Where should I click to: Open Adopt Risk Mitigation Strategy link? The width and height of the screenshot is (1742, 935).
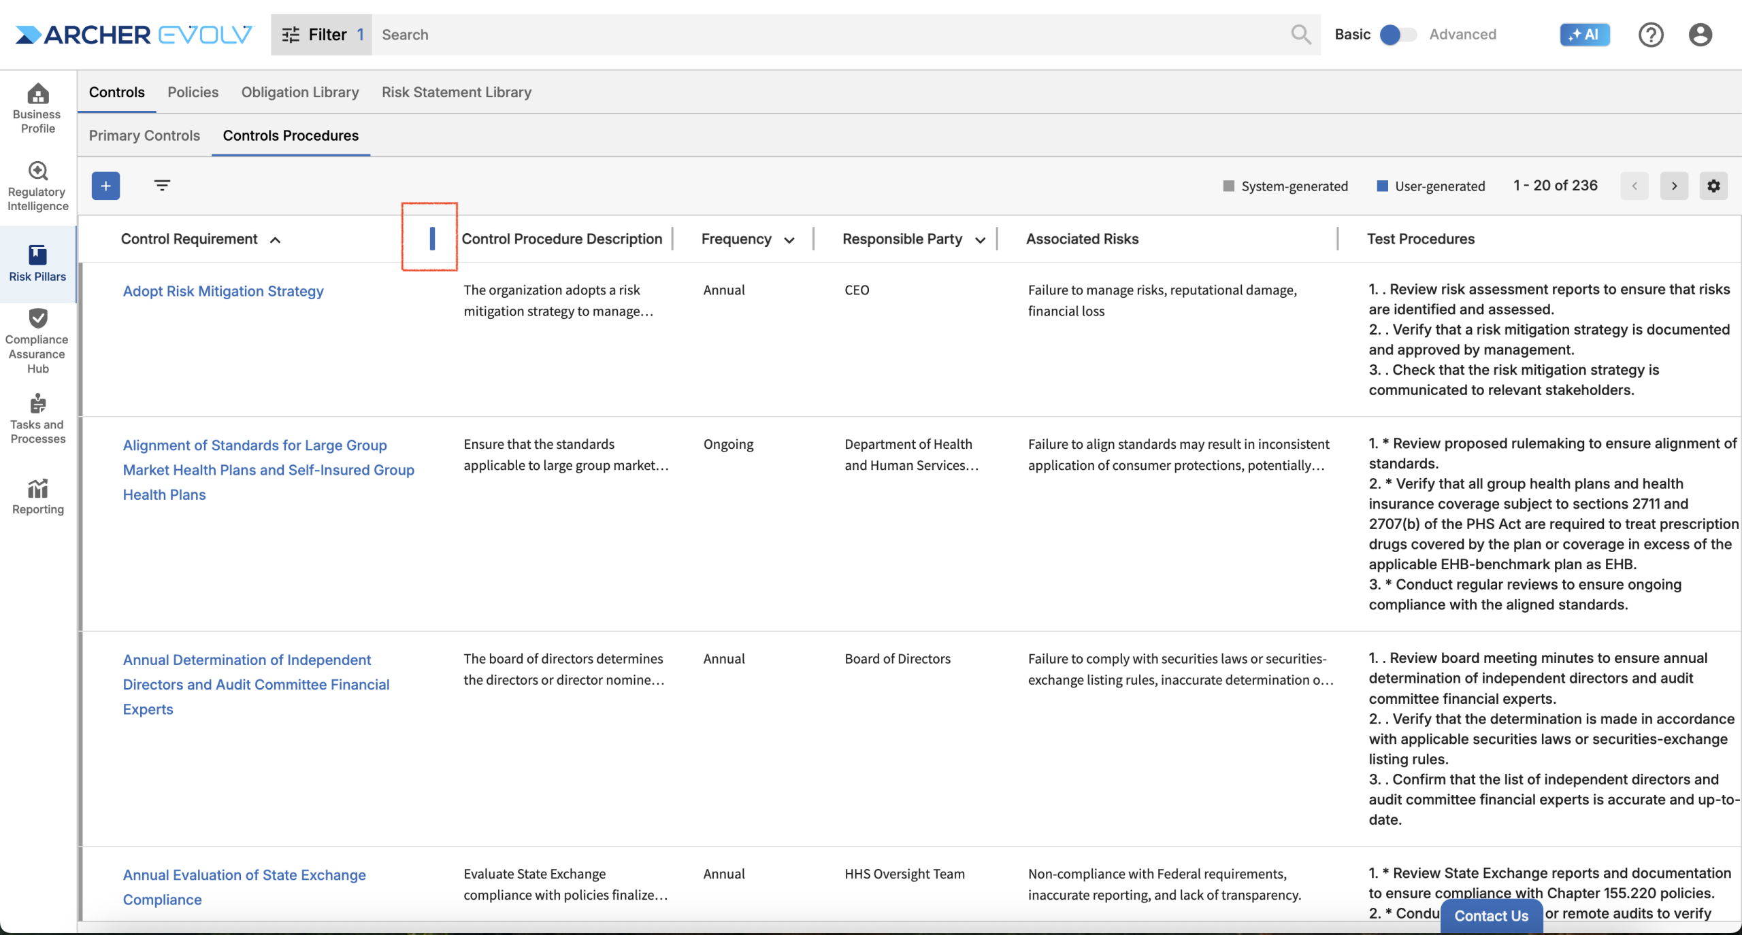[223, 291]
